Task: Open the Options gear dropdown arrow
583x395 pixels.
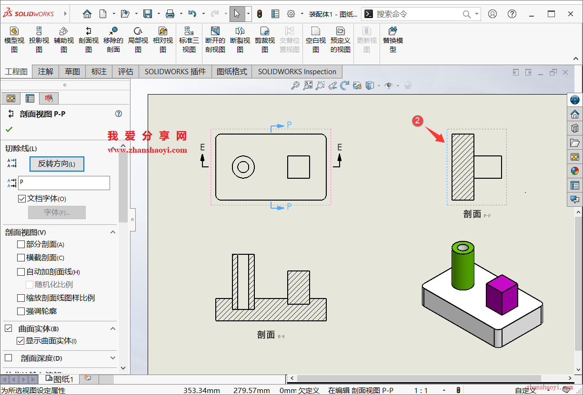Action: [x=302, y=14]
